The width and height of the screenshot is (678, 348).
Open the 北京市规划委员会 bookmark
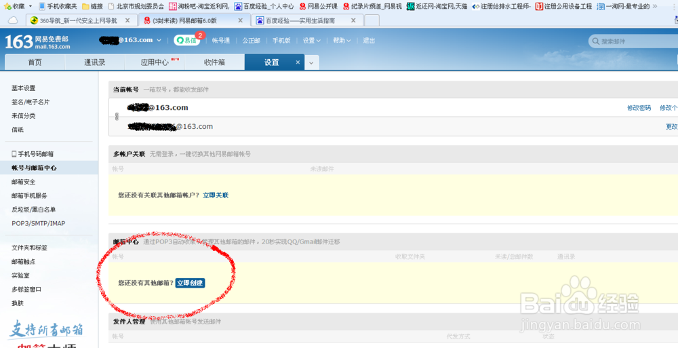click(136, 7)
